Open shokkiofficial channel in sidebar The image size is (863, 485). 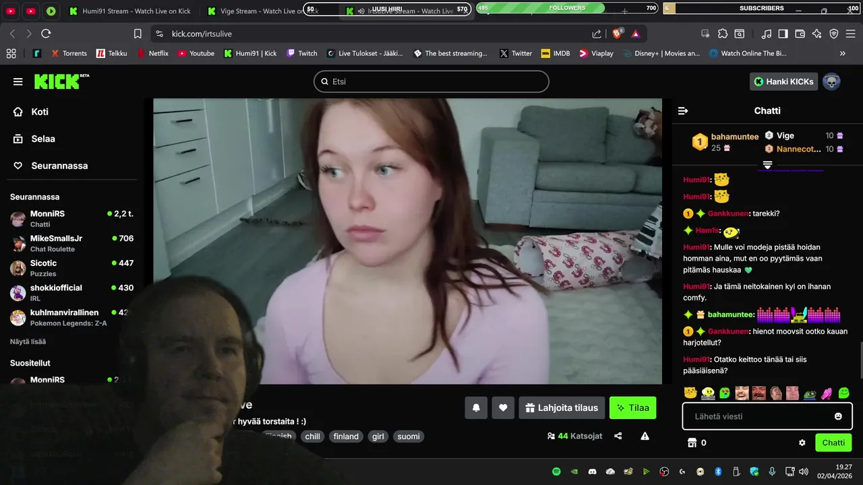[71, 292]
